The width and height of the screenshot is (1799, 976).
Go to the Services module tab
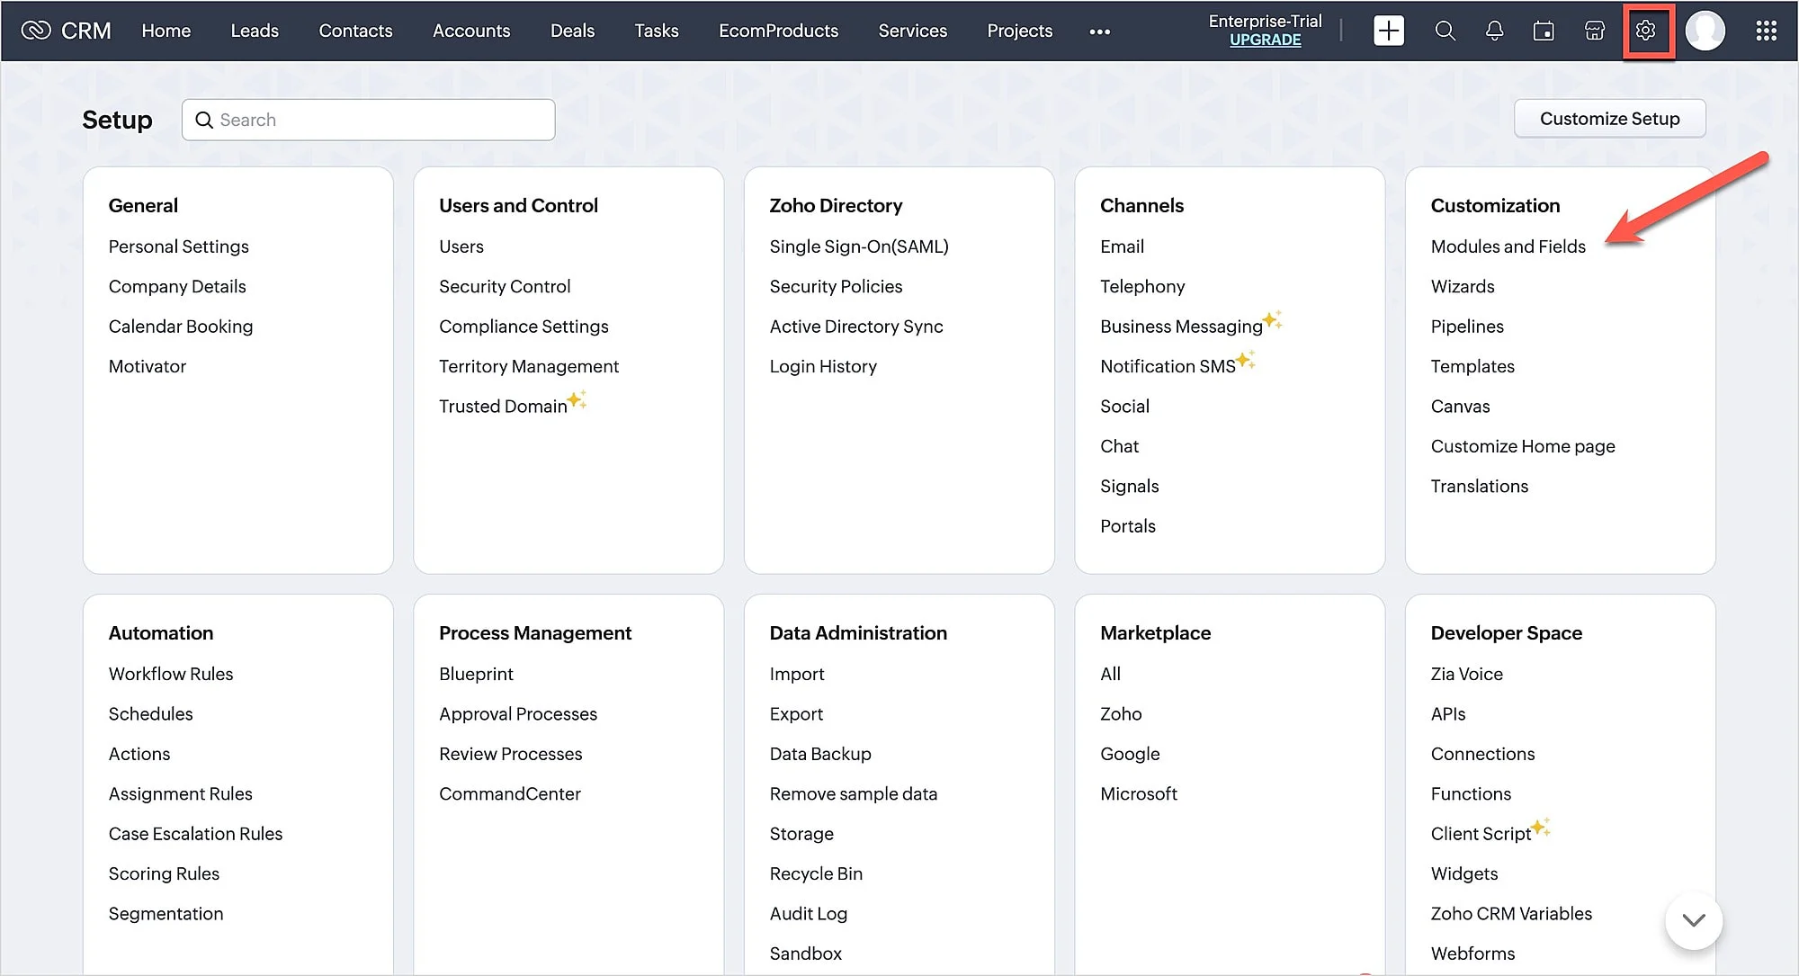click(912, 31)
